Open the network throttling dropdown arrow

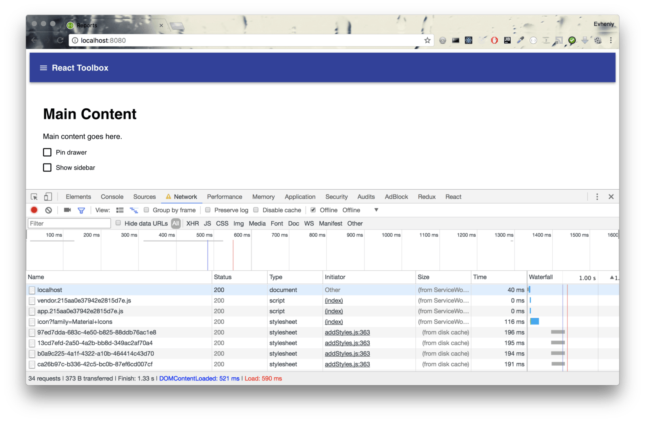376,210
